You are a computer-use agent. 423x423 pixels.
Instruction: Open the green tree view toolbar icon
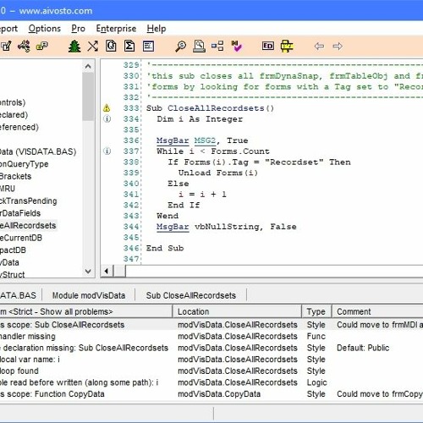(x=74, y=46)
